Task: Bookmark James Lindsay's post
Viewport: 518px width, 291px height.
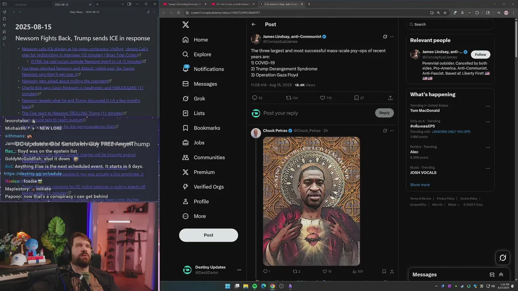Action: [356, 98]
